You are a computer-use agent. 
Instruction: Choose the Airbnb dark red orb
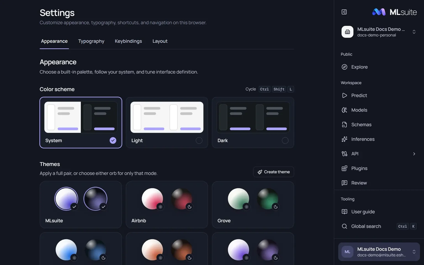click(181, 199)
